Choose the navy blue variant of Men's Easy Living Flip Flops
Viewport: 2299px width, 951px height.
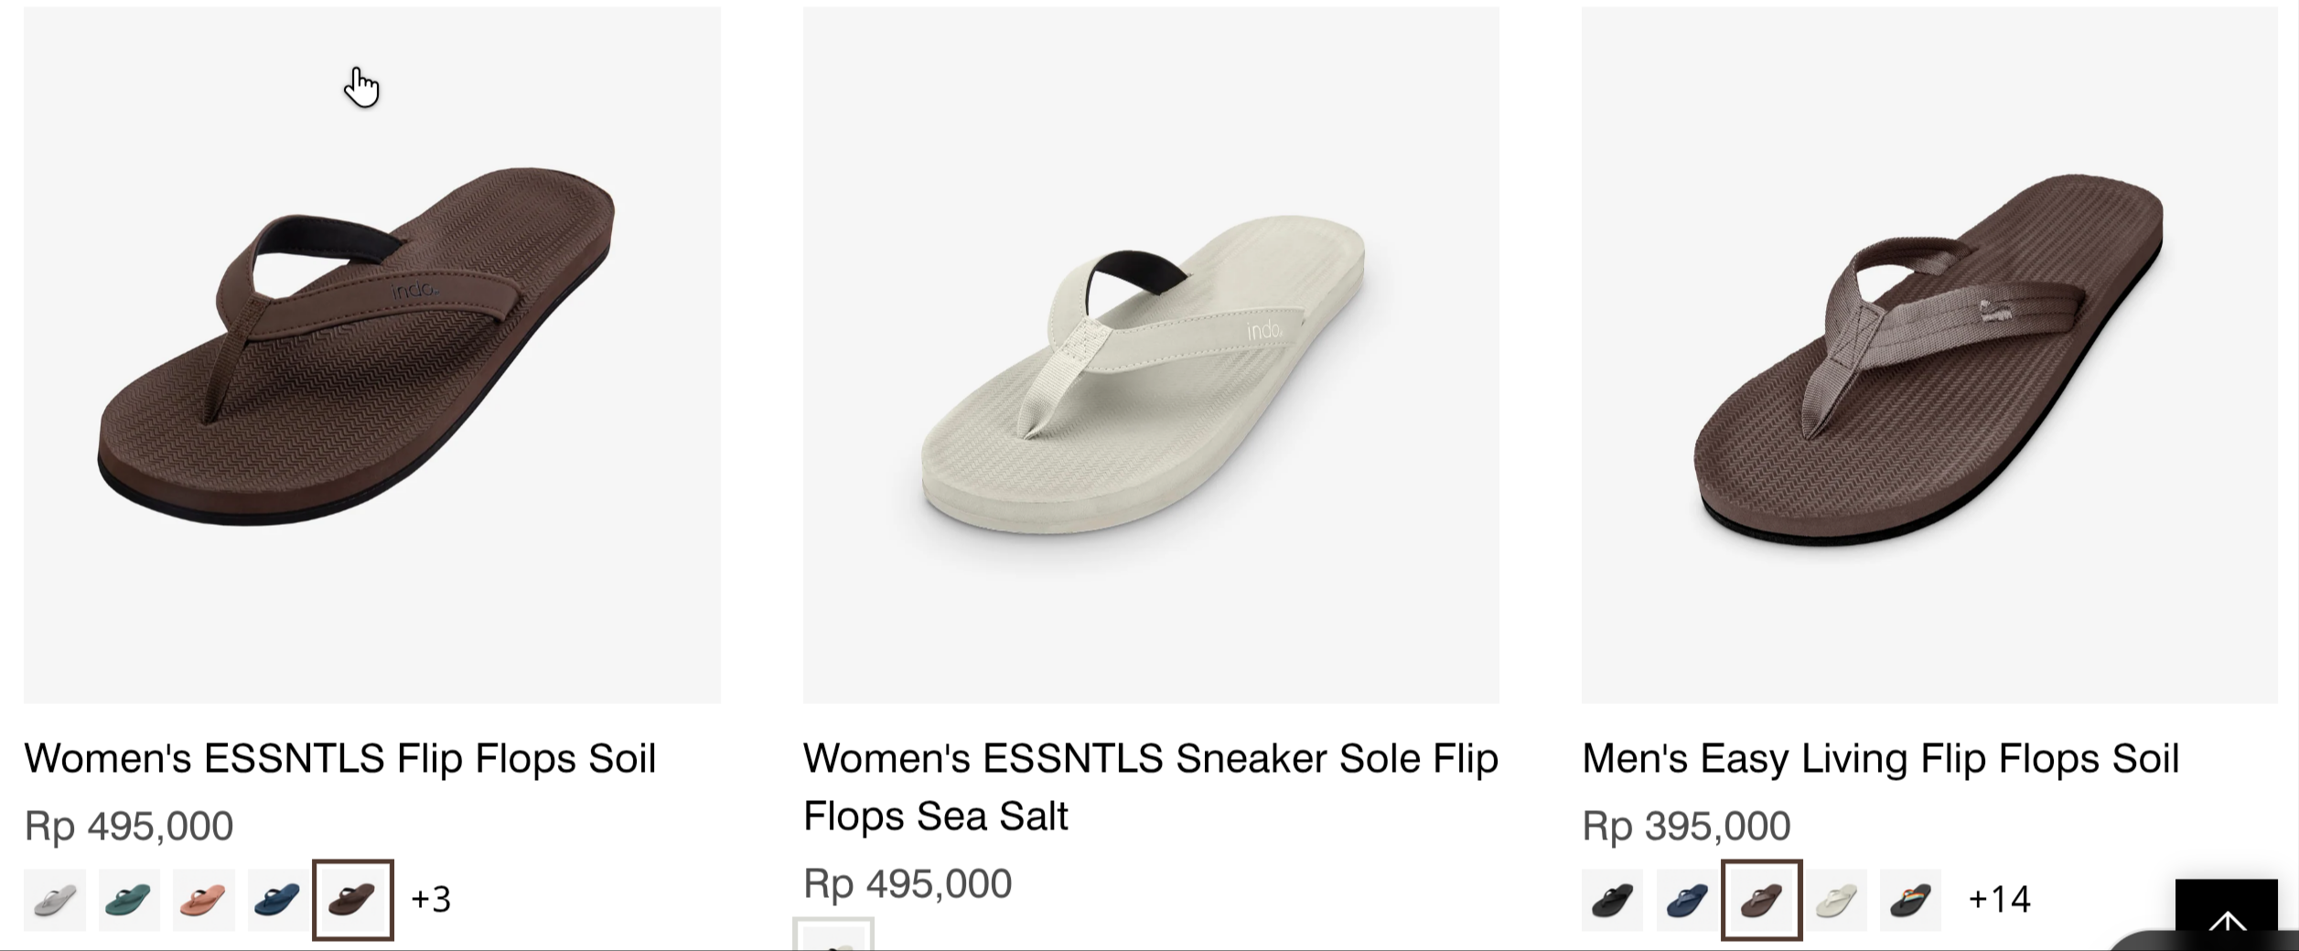point(1687,900)
